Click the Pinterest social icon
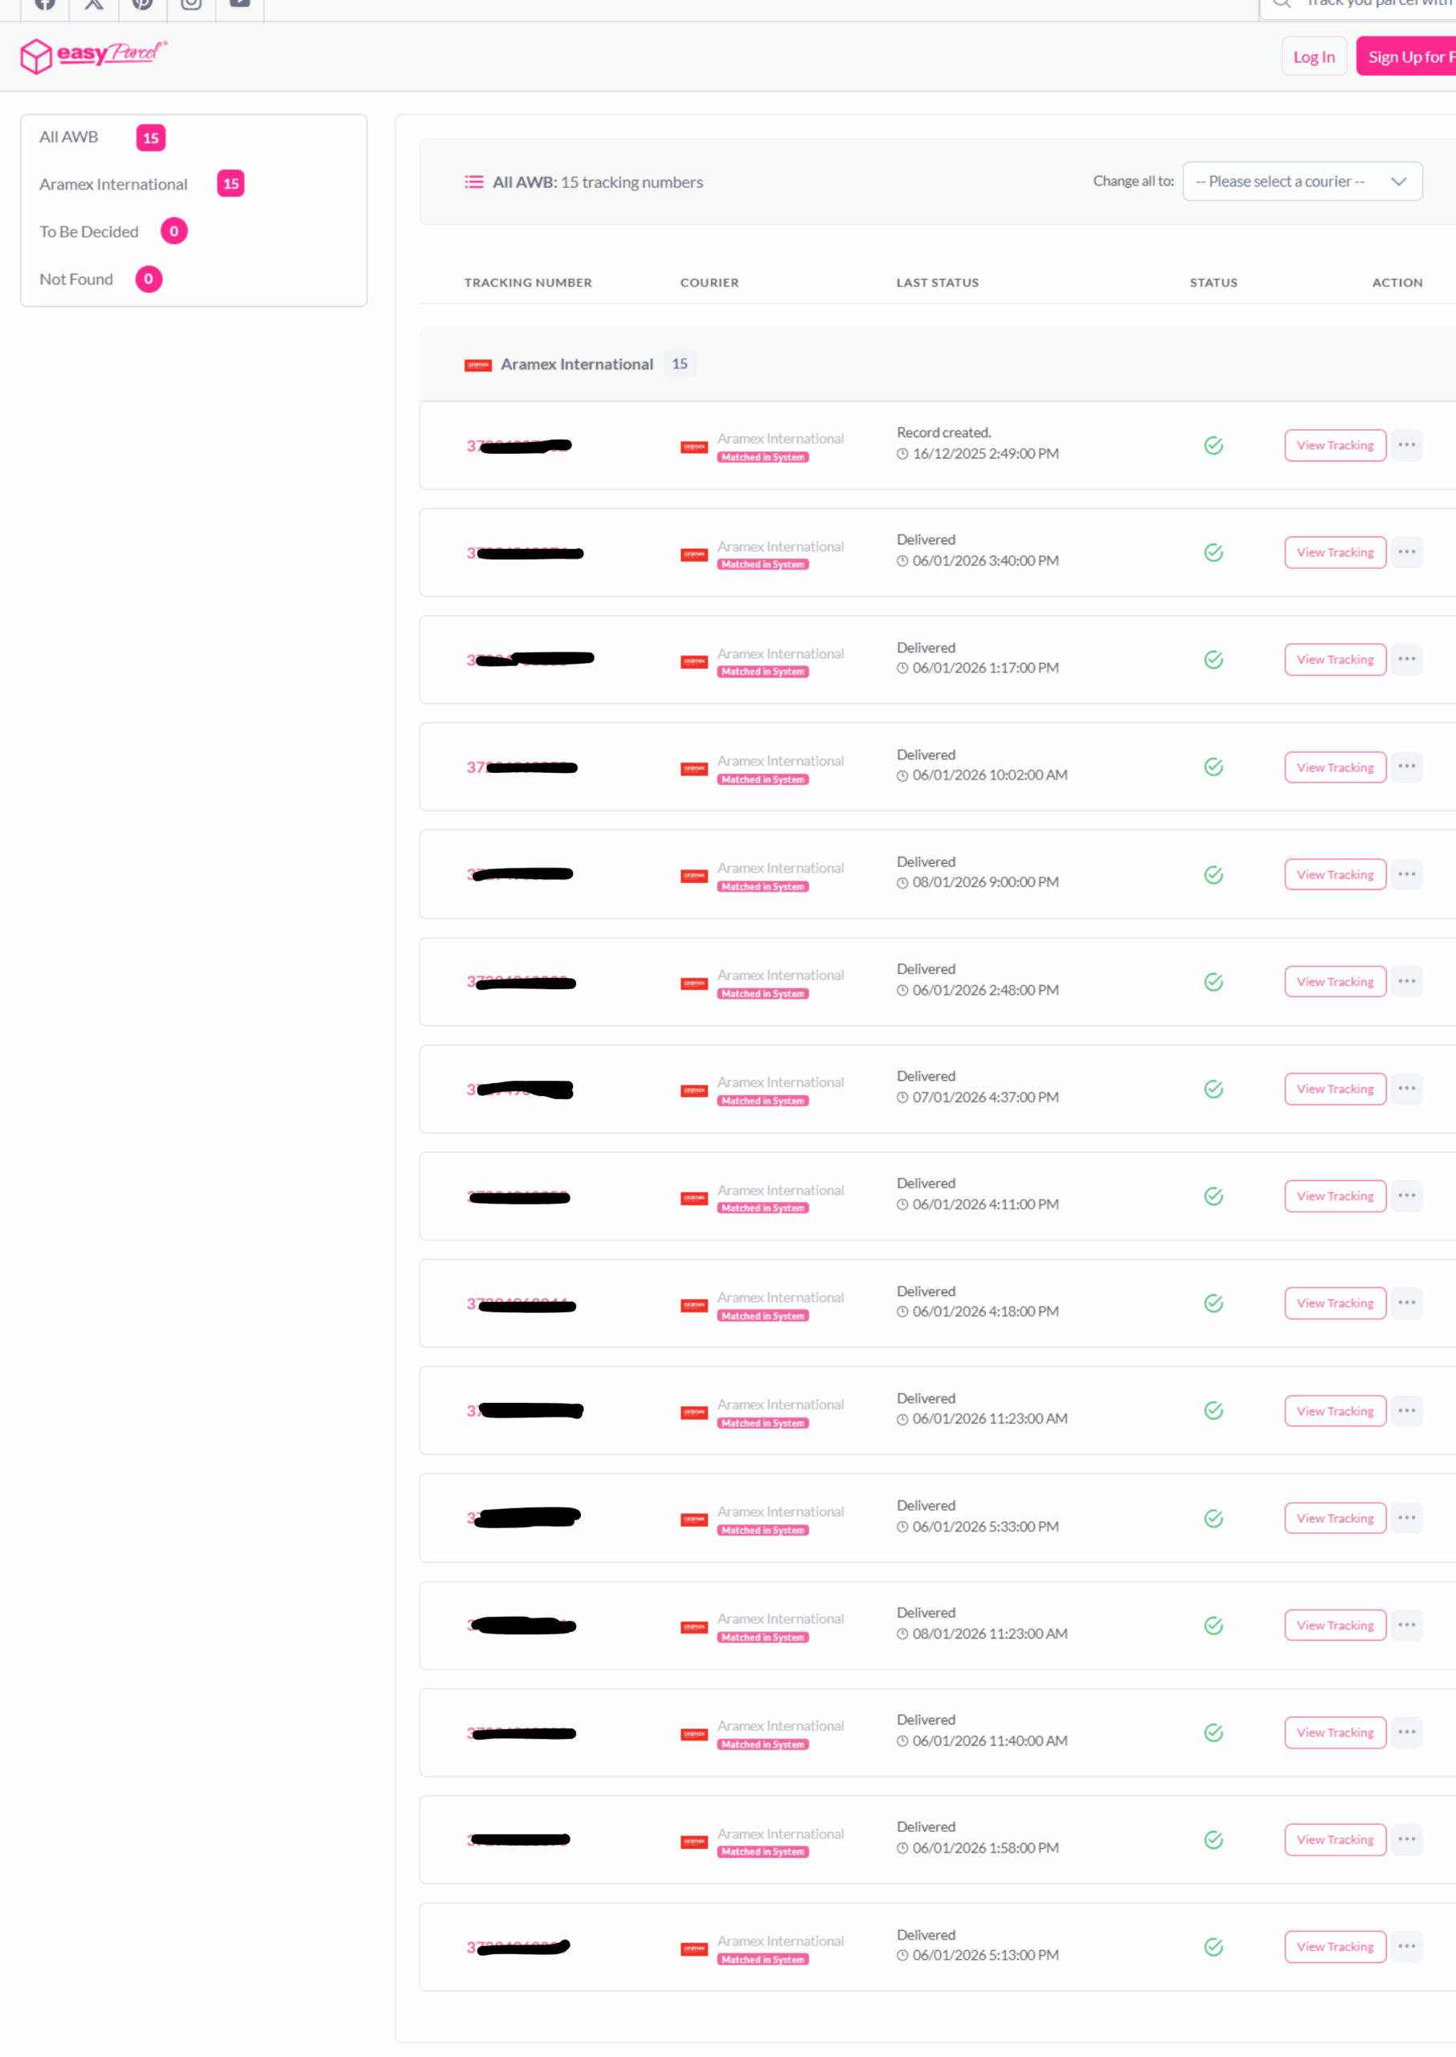The image size is (1456, 2057). tap(142, 3)
